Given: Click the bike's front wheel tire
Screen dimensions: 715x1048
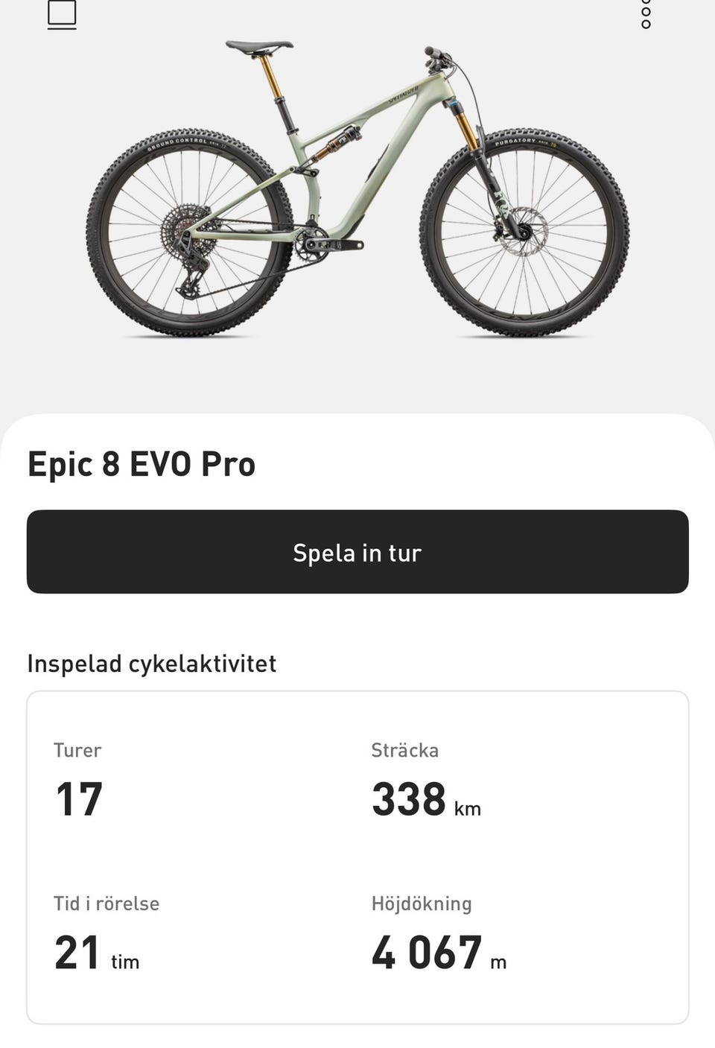Looking at the screenshot, I should [524, 232].
